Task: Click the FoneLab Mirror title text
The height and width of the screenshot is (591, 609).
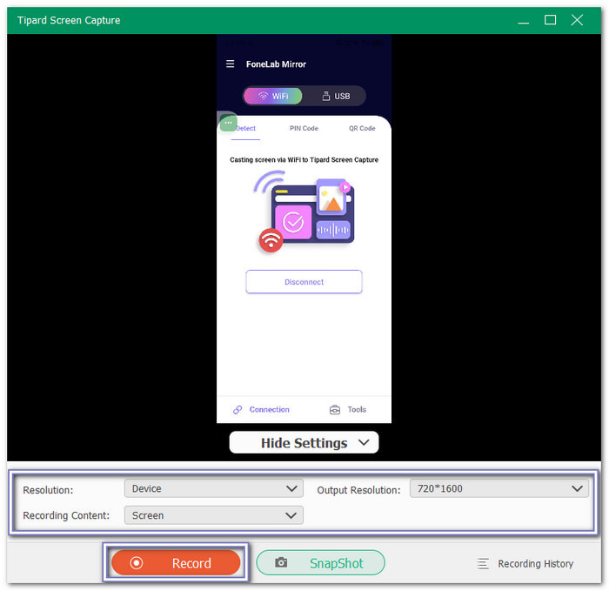Action: (276, 64)
